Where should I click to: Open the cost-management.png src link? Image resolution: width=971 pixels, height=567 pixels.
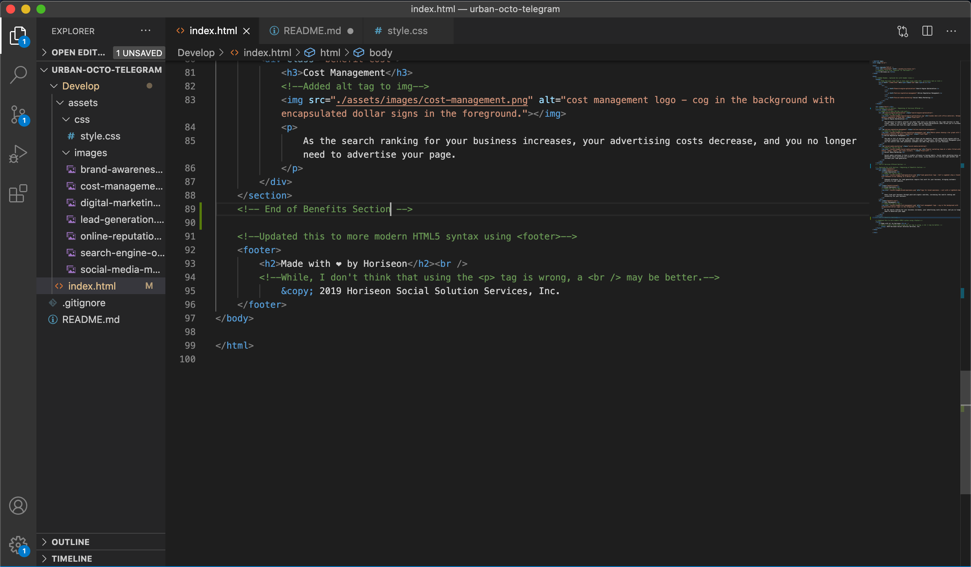[432, 100]
